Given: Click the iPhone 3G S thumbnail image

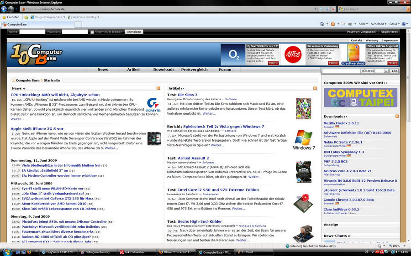Looking at the screenshot, I should point(154,138).
